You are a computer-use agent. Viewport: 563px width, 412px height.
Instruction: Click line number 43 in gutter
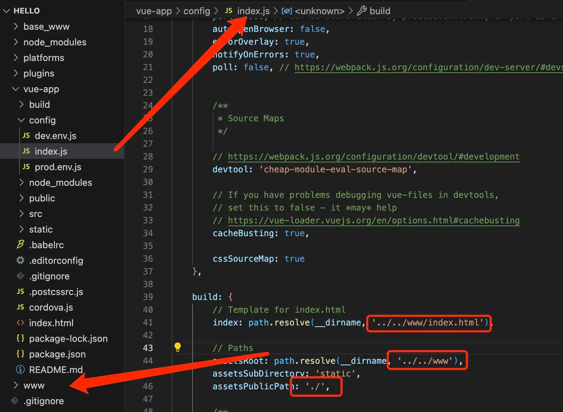[x=148, y=348]
